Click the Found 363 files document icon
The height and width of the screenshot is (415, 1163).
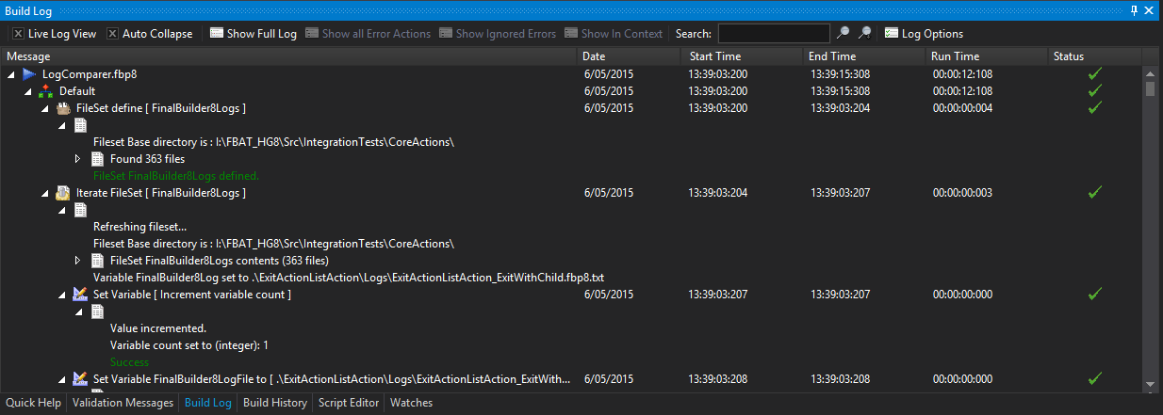[97, 159]
